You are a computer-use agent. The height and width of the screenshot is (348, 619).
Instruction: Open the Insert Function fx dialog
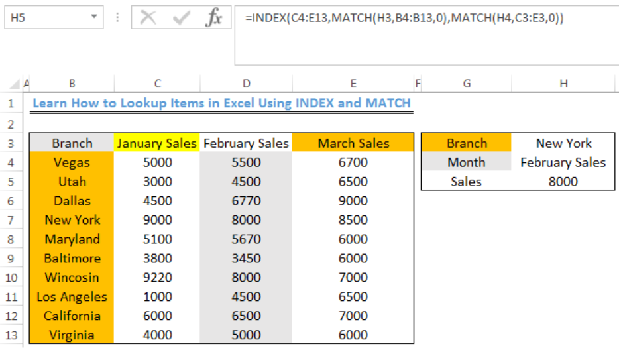pos(213,17)
